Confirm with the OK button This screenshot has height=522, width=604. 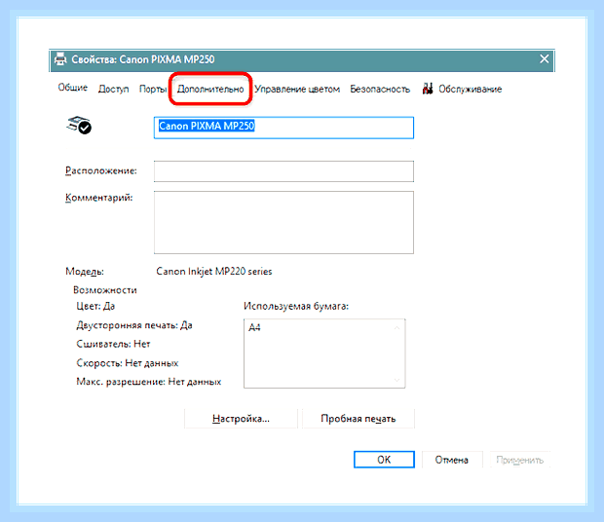(384, 460)
